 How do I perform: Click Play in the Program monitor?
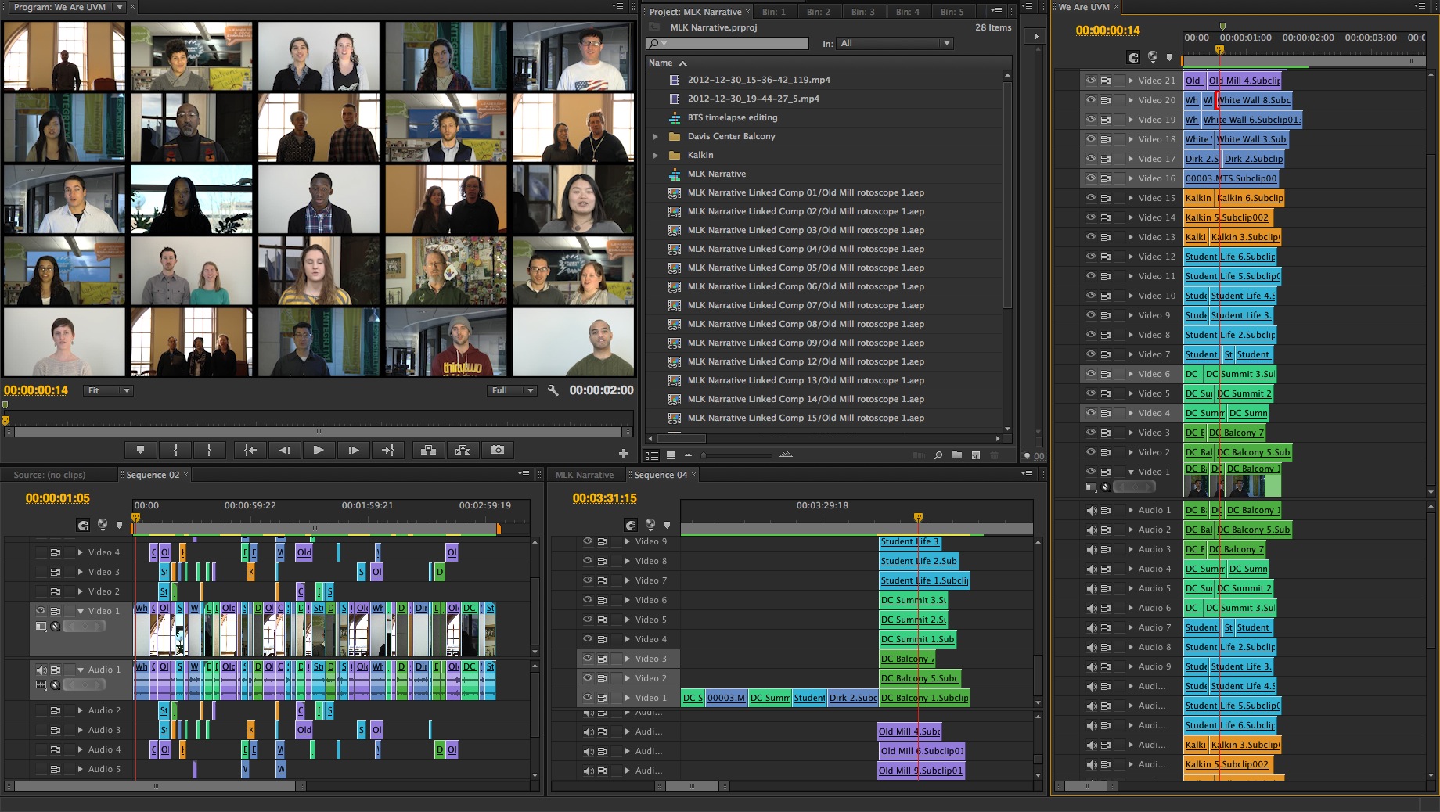[318, 450]
